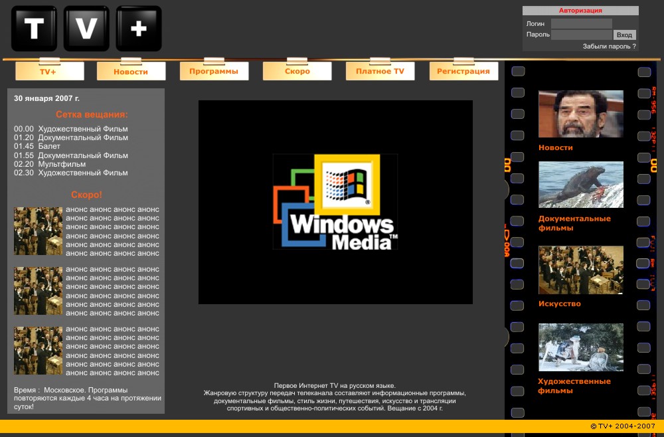
Task: Focus the Логин input field
Action: click(582, 24)
